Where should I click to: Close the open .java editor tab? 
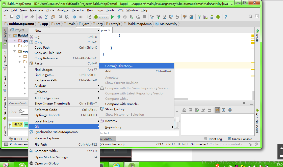[109, 30]
